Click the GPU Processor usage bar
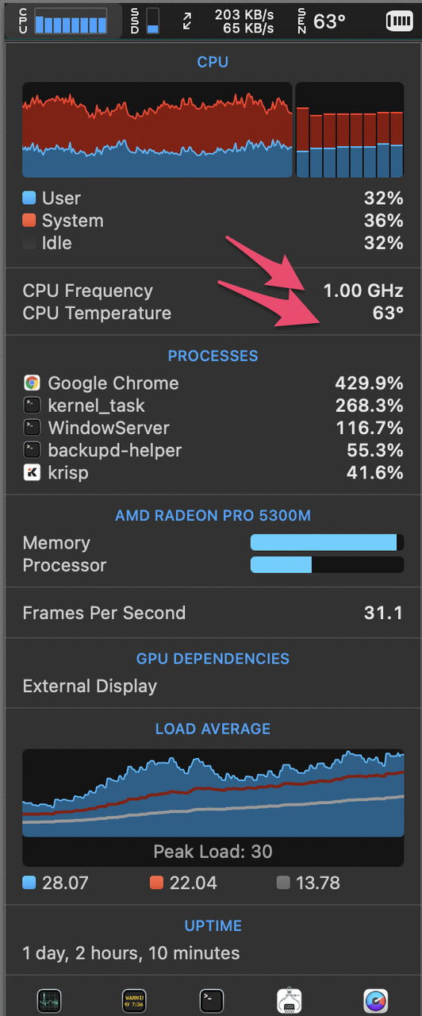This screenshot has width=422, height=1016. (x=327, y=565)
